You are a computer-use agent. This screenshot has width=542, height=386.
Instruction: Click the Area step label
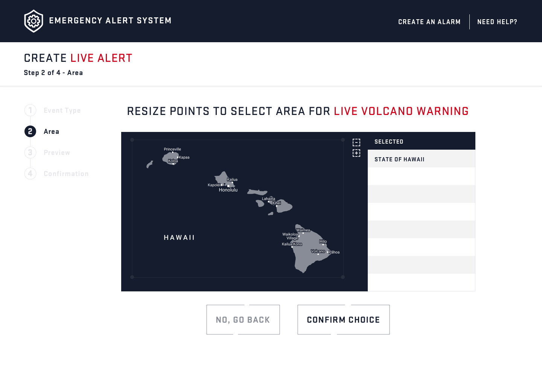click(52, 132)
